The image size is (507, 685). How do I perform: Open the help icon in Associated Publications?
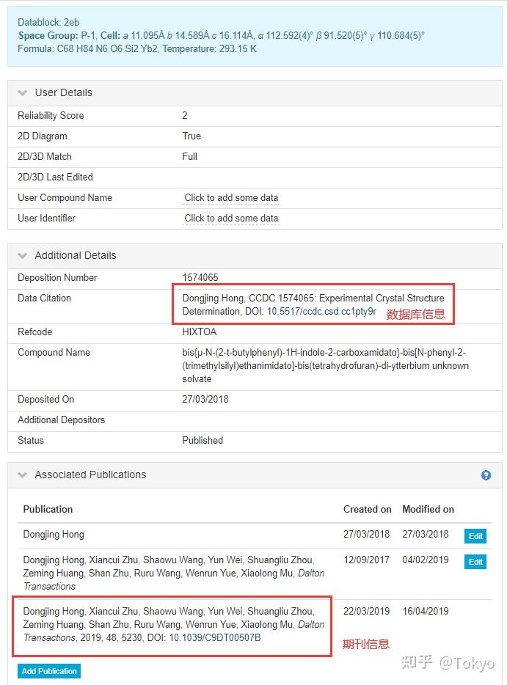[486, 475]
